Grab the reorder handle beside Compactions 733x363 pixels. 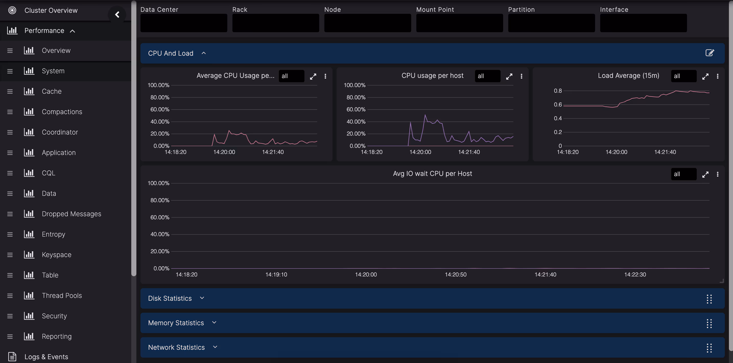[x=10, y=112]
